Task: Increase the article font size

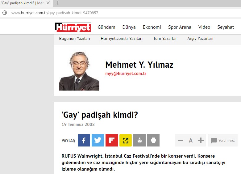Action: [x=201, y=141]
